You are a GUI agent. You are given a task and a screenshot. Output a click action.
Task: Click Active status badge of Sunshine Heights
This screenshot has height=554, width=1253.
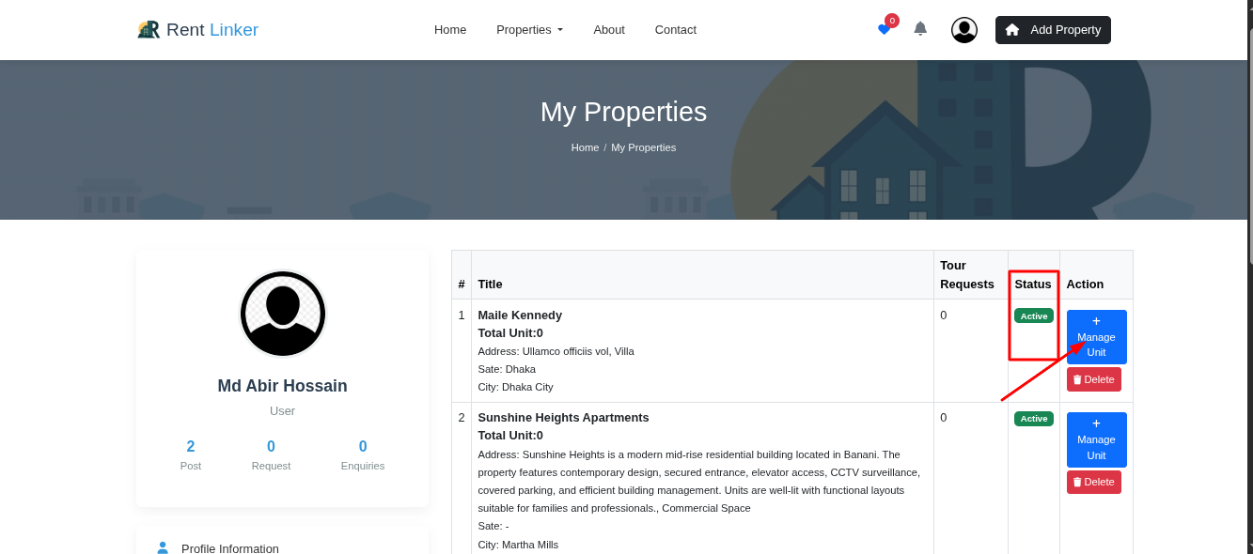(1034, 419)
